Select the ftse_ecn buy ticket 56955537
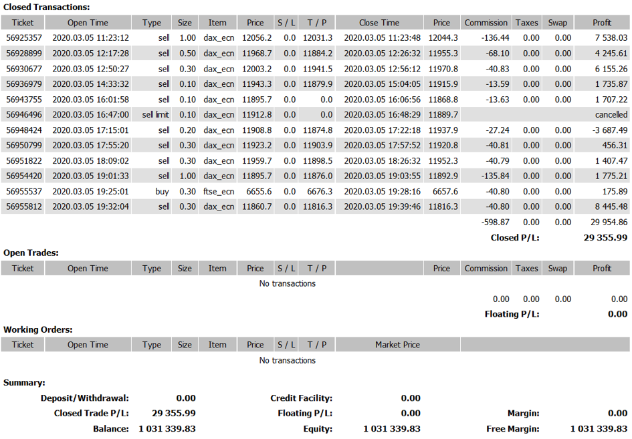The width and height of the screenshot is (632, 439). 24,191
